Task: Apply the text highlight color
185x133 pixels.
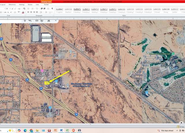Action: (19, 12)
